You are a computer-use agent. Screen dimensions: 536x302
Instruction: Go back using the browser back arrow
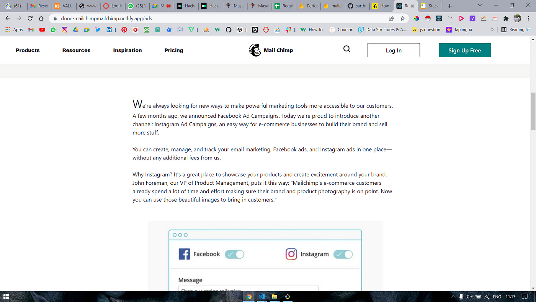[x=8, y=18]
